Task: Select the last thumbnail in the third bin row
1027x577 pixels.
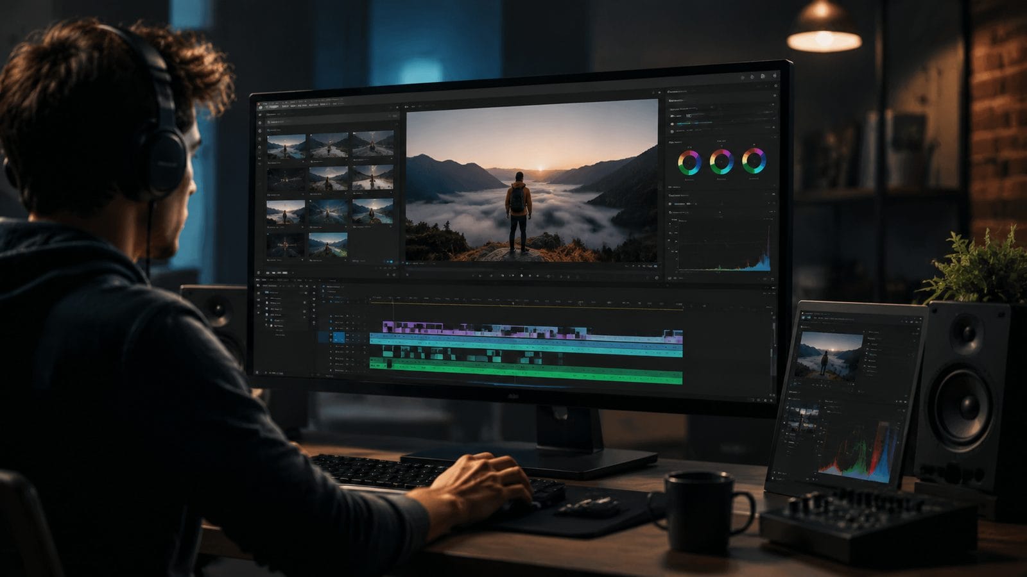Action: [x=372, y=210]
